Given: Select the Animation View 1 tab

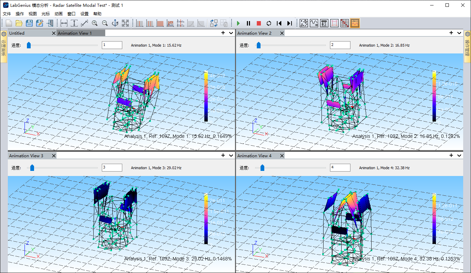Looking at the screenshot, I should [81, 33].
